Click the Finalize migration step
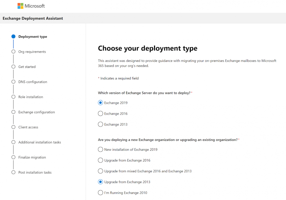Viewport: 286px width, 200px height. pos(13,157)
